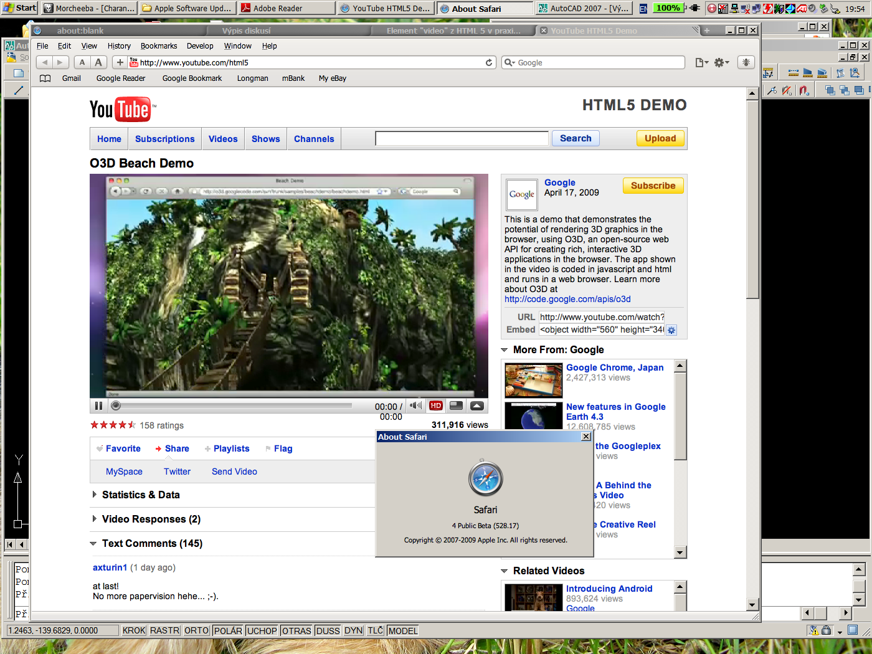Image resolution: width=872 pixels, height=654 pixels.
Task: Go back with Safari's back arrow
Action: pyautogui.click(x=44, y=62)
